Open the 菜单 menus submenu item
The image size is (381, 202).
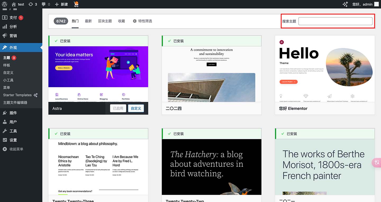(7, 88)
